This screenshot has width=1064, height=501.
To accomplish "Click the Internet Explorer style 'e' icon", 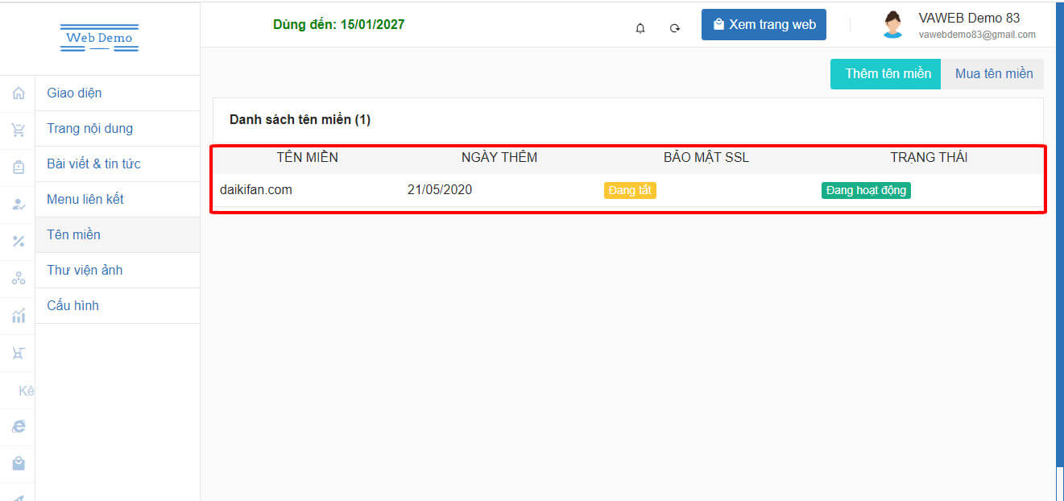I will tap(19, 427).
